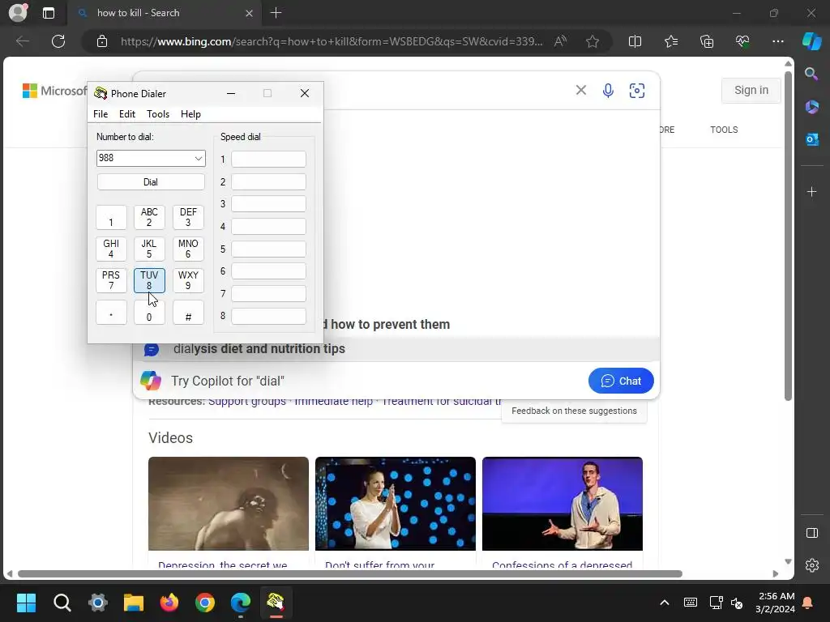
Task: Open the Edge profile avatar
Action: click(x=18, y=13)
